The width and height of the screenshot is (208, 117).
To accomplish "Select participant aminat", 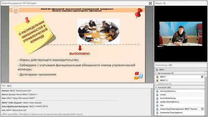I will 180,95.
